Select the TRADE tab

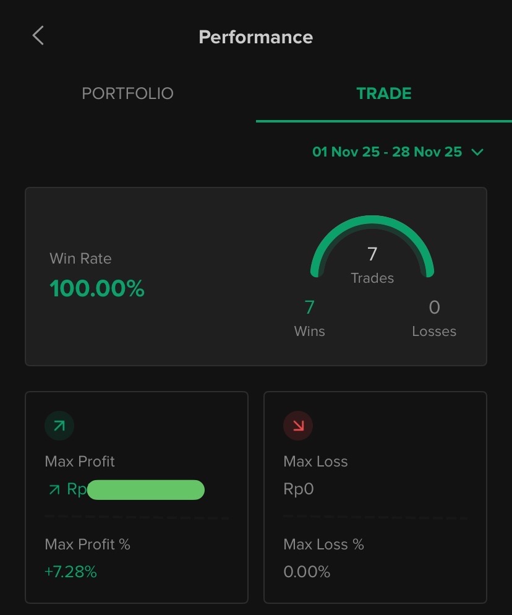pos(383,93)
